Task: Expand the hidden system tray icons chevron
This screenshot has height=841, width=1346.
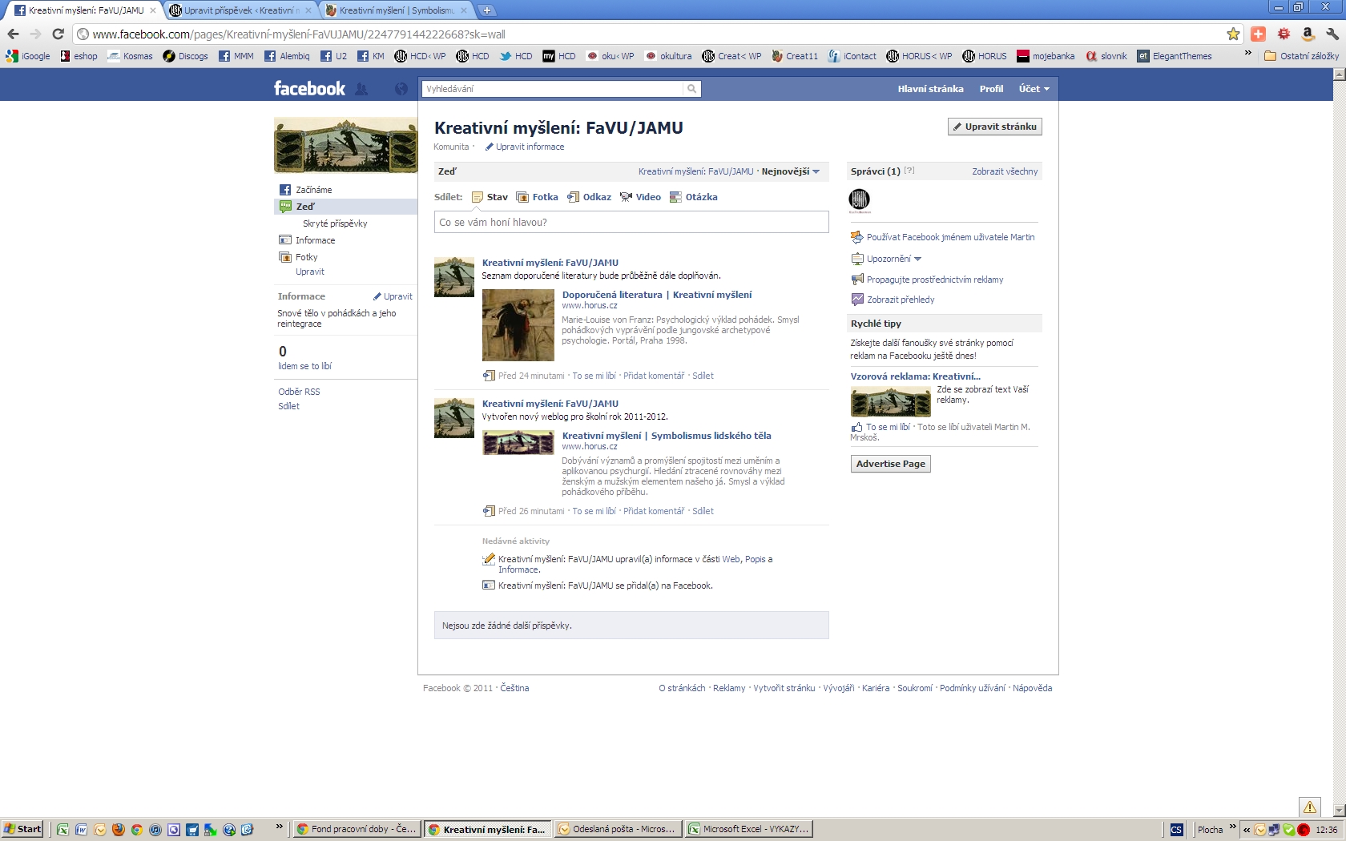Action: (1246, 830)
